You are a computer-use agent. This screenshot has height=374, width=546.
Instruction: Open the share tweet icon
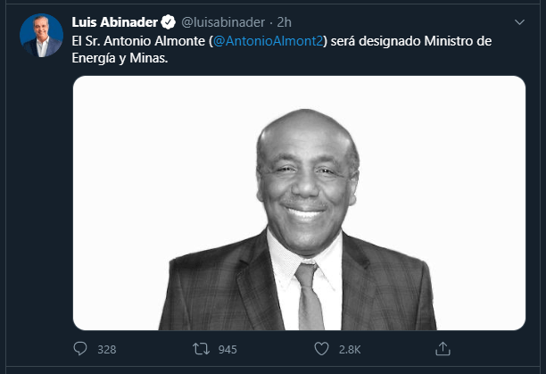coord(440,348)
